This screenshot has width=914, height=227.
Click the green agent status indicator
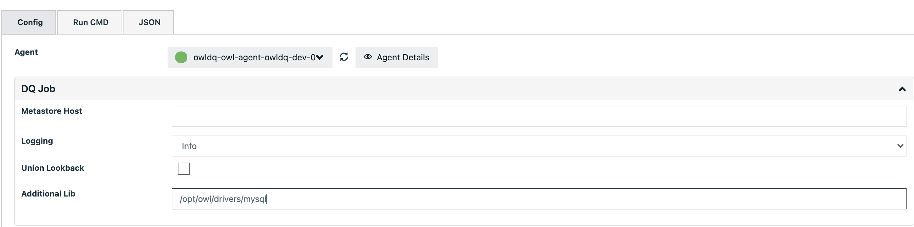click(x=182, y=57)
